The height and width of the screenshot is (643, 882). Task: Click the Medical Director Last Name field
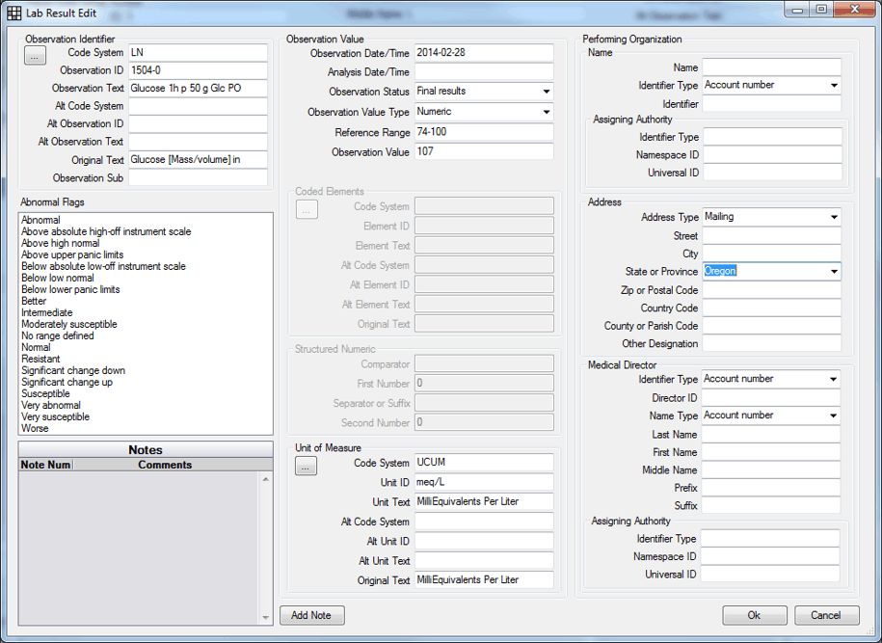point(771,435)
